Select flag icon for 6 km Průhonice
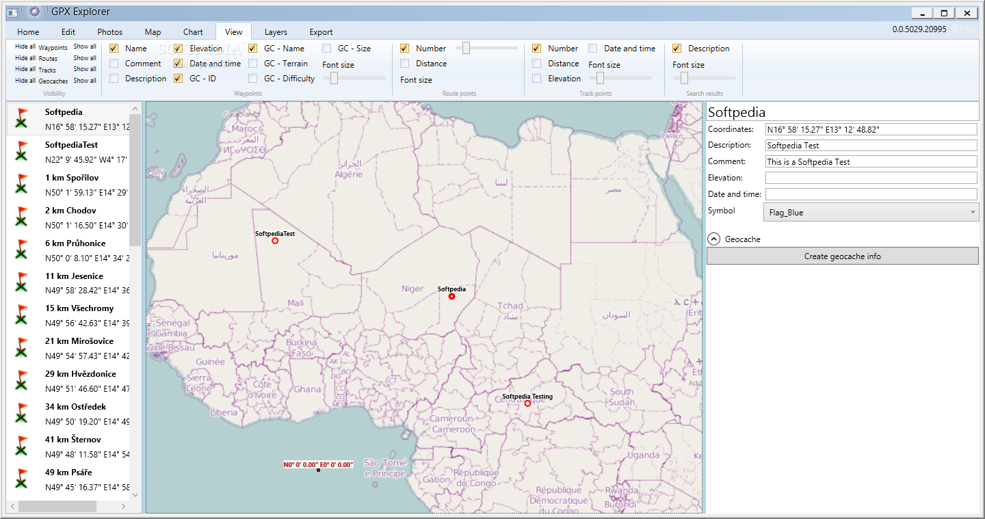 (23, 250)
